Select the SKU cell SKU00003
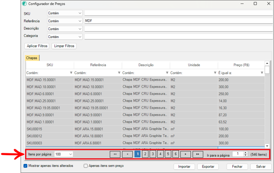274x173 pixels. [50, 143]
